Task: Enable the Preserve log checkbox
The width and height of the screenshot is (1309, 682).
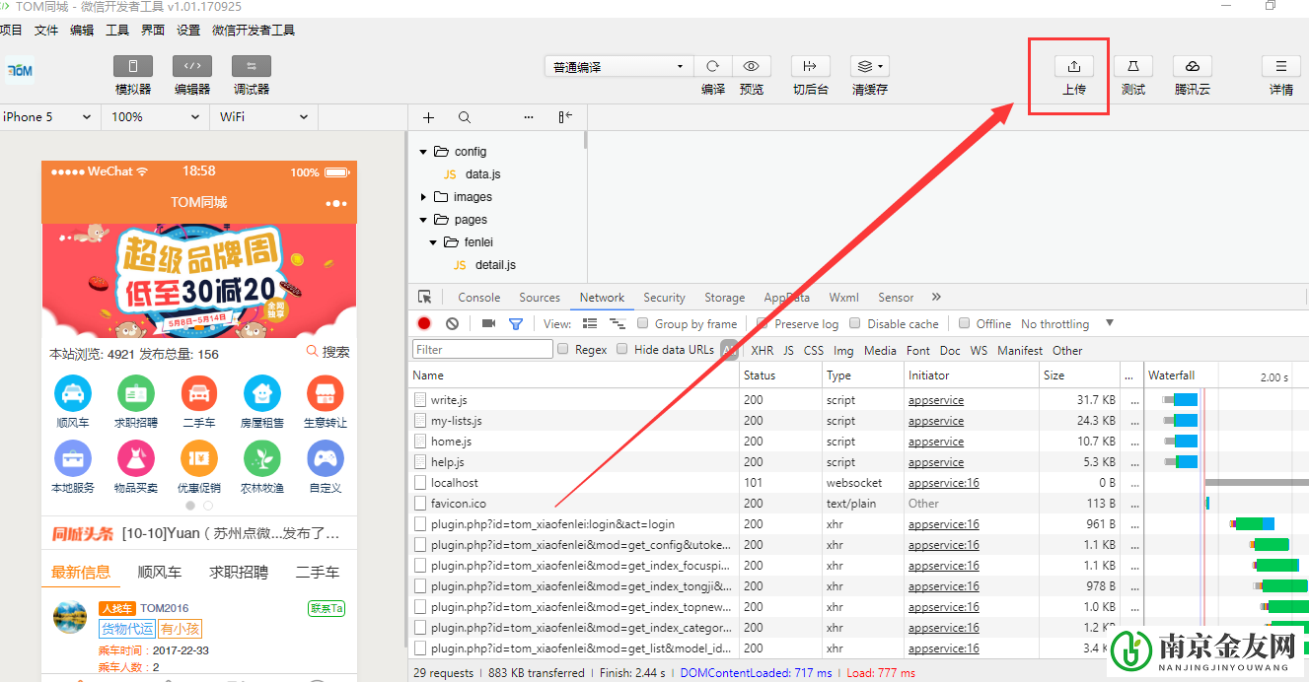Action: (x=762, y=323)
